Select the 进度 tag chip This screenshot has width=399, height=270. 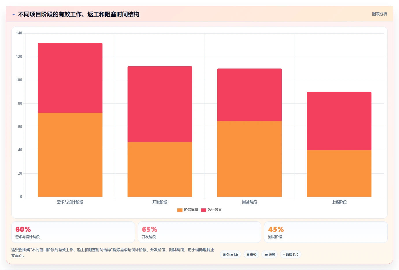(x=270, y=254)
